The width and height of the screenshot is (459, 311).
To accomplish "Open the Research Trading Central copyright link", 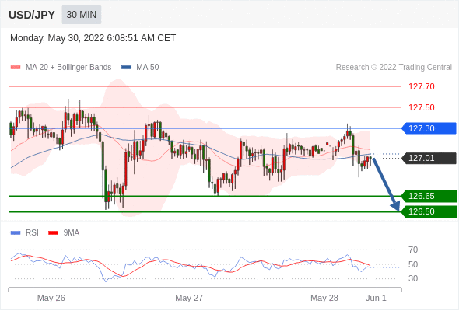I will pyautogui.click(x=394, y=68).
